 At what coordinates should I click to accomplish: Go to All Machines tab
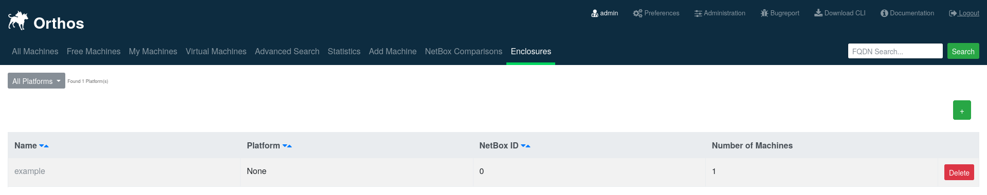35,52
